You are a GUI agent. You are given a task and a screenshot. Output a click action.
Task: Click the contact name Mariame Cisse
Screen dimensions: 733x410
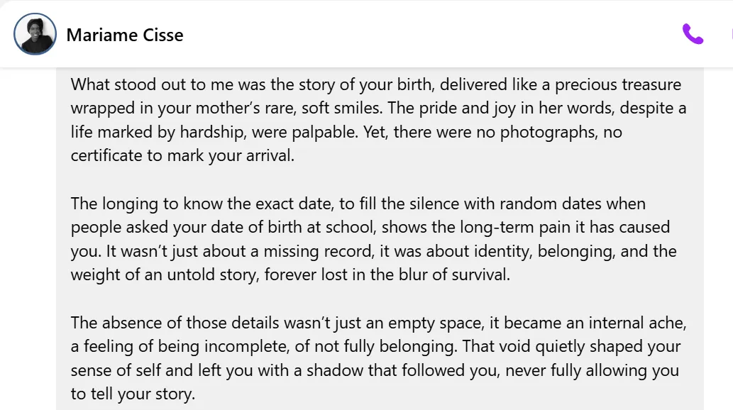click(x=125, y=35)
